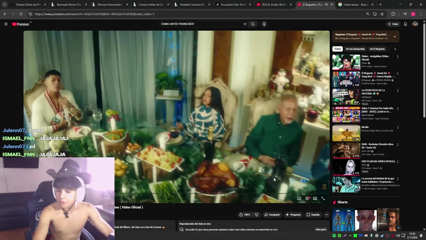Click Abrir panel for live chat
The height and width of the screenshot is (240, 426).
321,229
